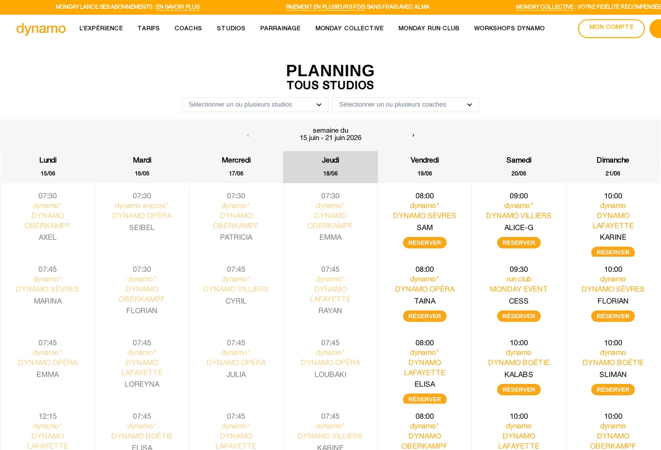Click 'DYNAMO OPÉRA' in TAINA's Friday class
Image resolution: width=661 pixels, height=450 pixels.
(x=425, y=289)
